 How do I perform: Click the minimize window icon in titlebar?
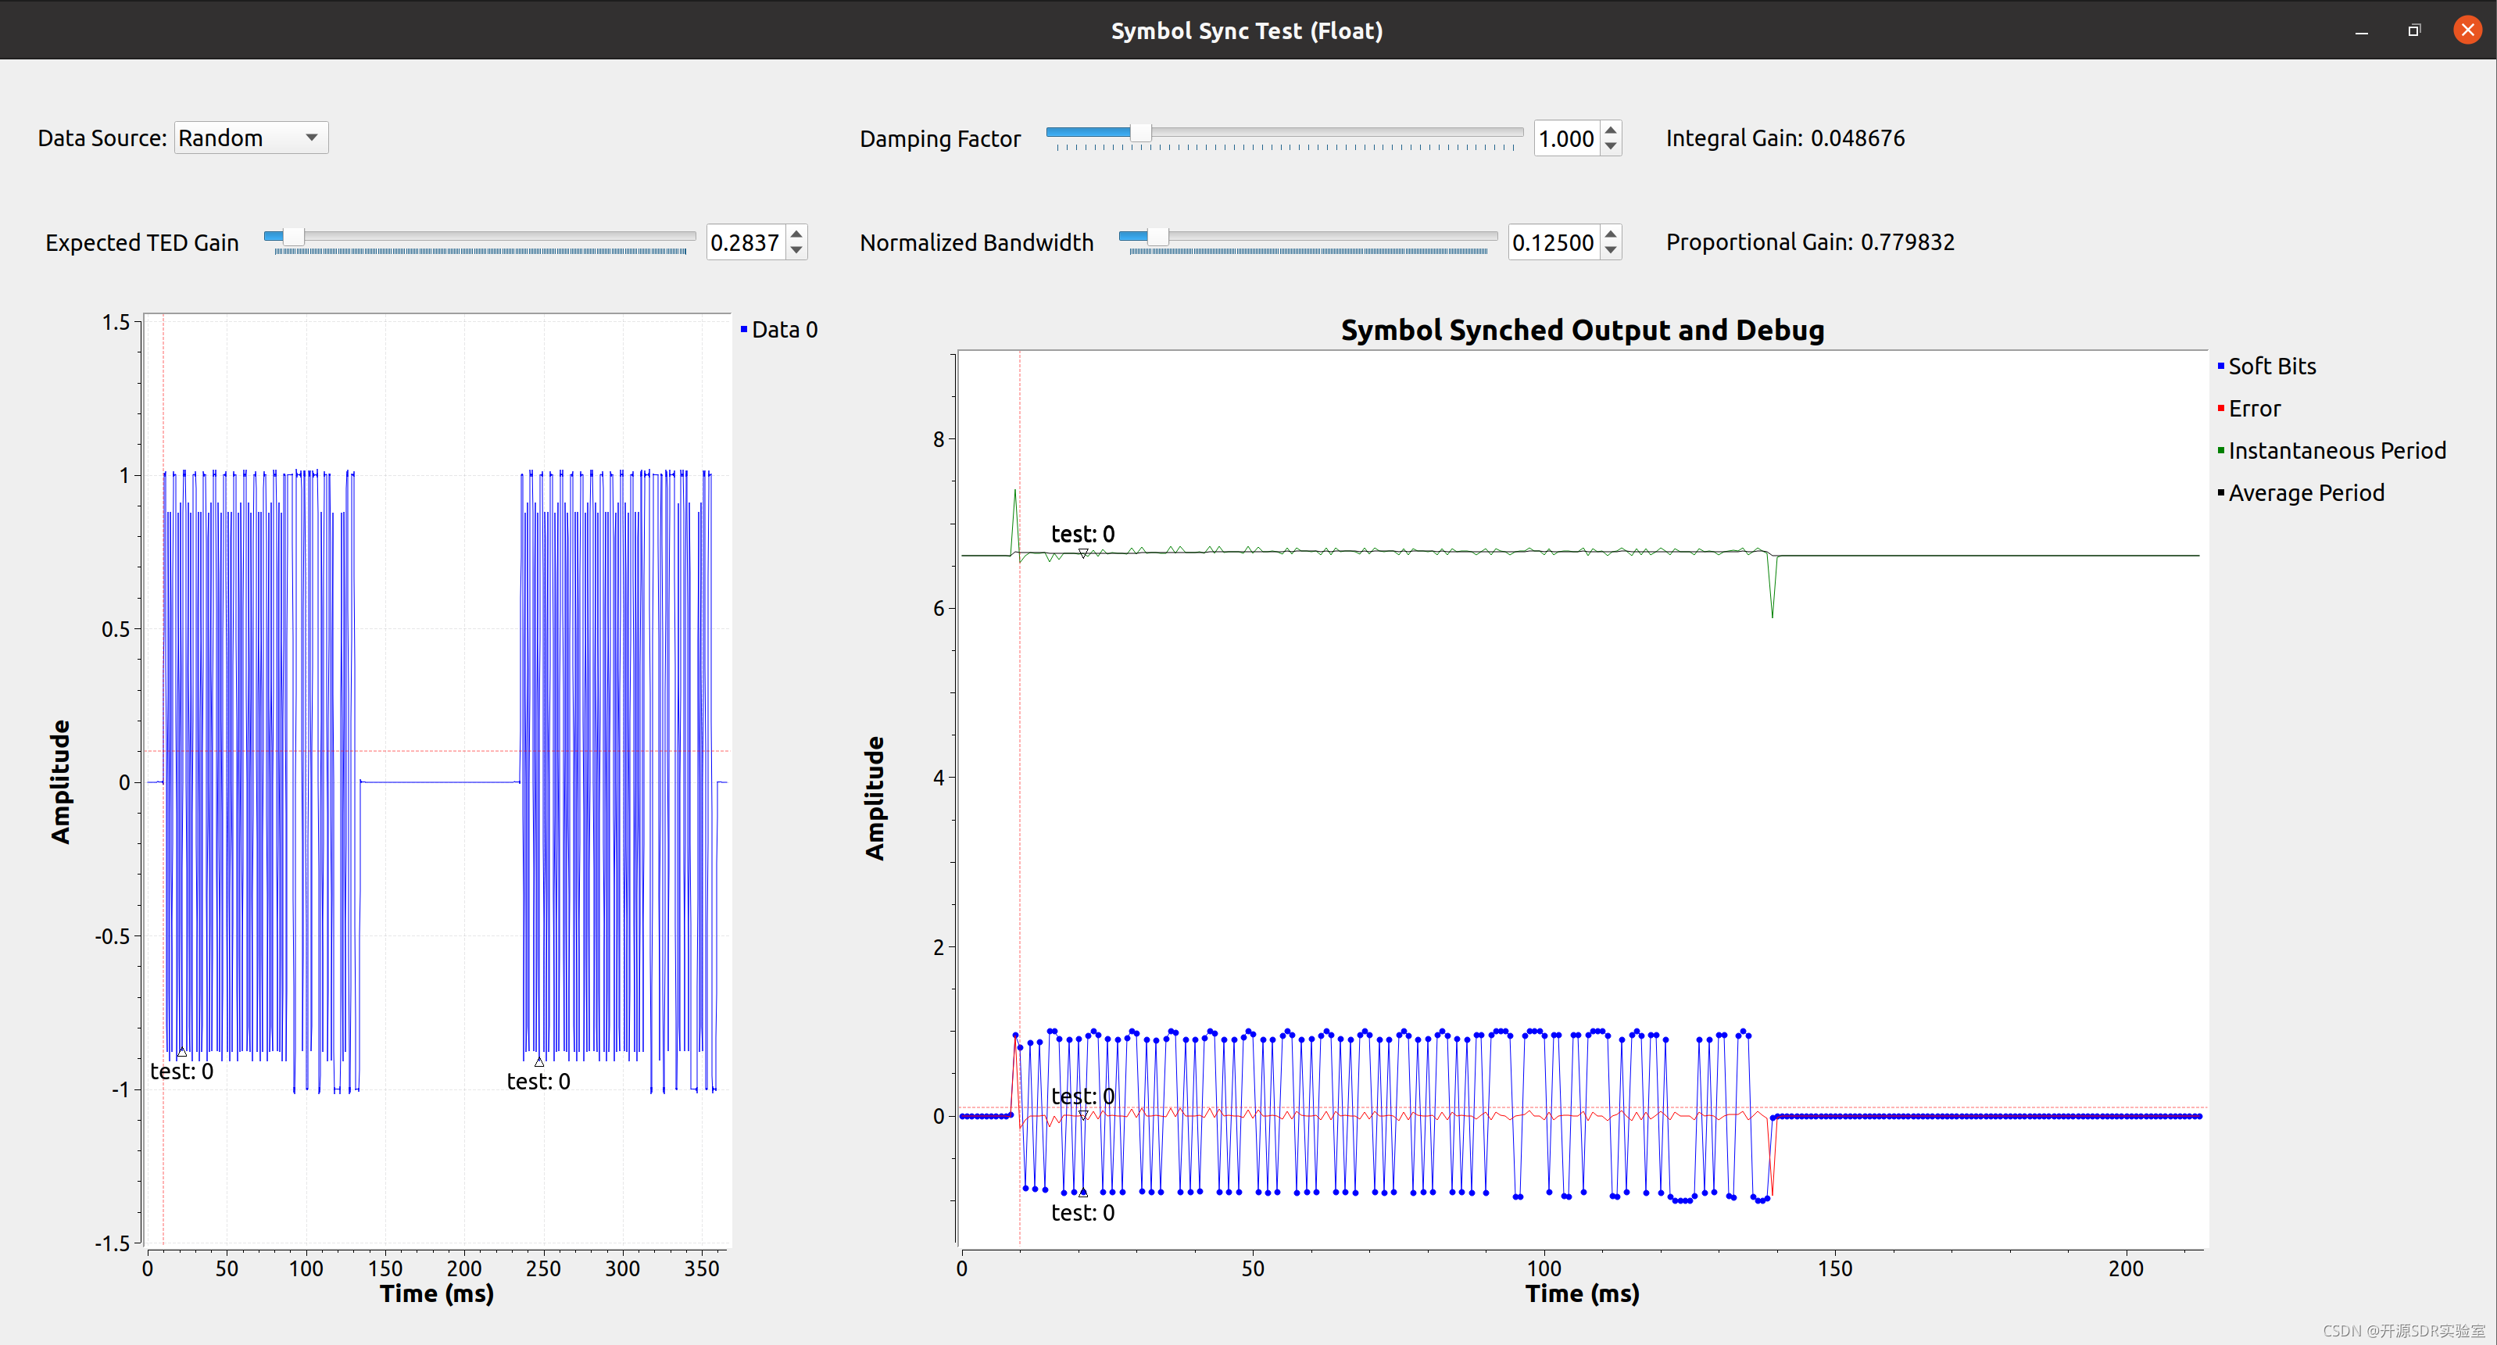pyautogui.click(x=2361, y=30)
